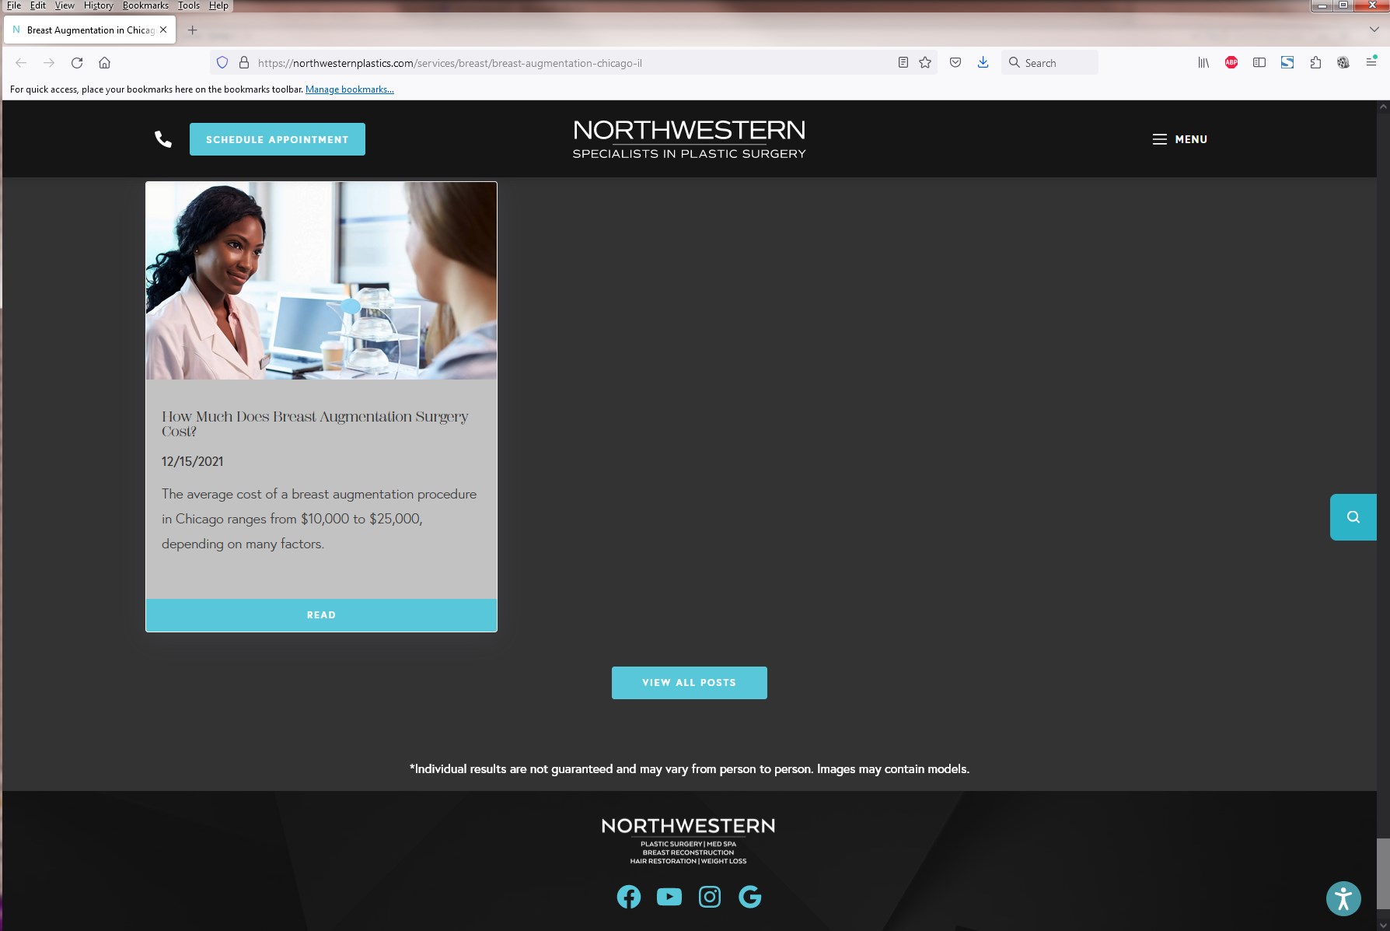Click the Schedule Appointment button
The width and height of the screenshot is (1390, 931).
(x=278, y=139)
